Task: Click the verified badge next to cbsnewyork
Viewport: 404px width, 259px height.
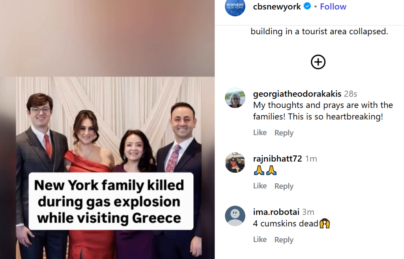Action: pyautogui.click(x=307, y=6)
